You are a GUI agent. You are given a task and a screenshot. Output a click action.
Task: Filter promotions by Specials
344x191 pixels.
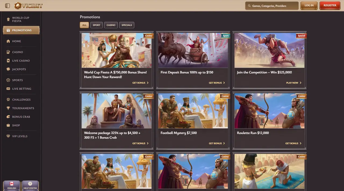click(127, 25)
